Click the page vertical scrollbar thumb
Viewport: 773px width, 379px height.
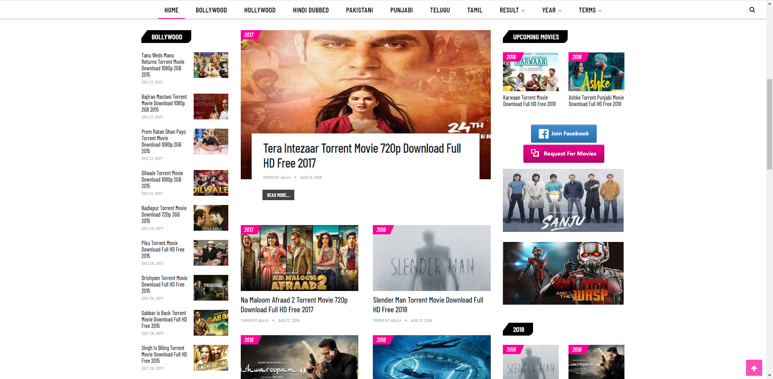pyautogui.click(x=769, y=125)
